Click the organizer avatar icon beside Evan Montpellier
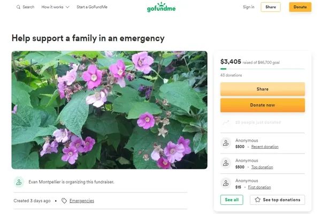The height and width of the screenshot is (214, 321). pyautogui.click(x=19, y=182)
